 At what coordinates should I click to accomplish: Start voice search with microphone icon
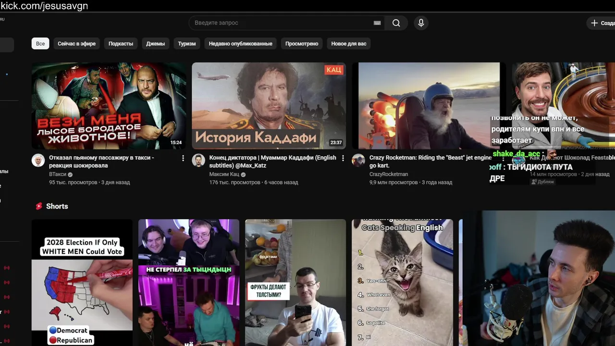421,23
